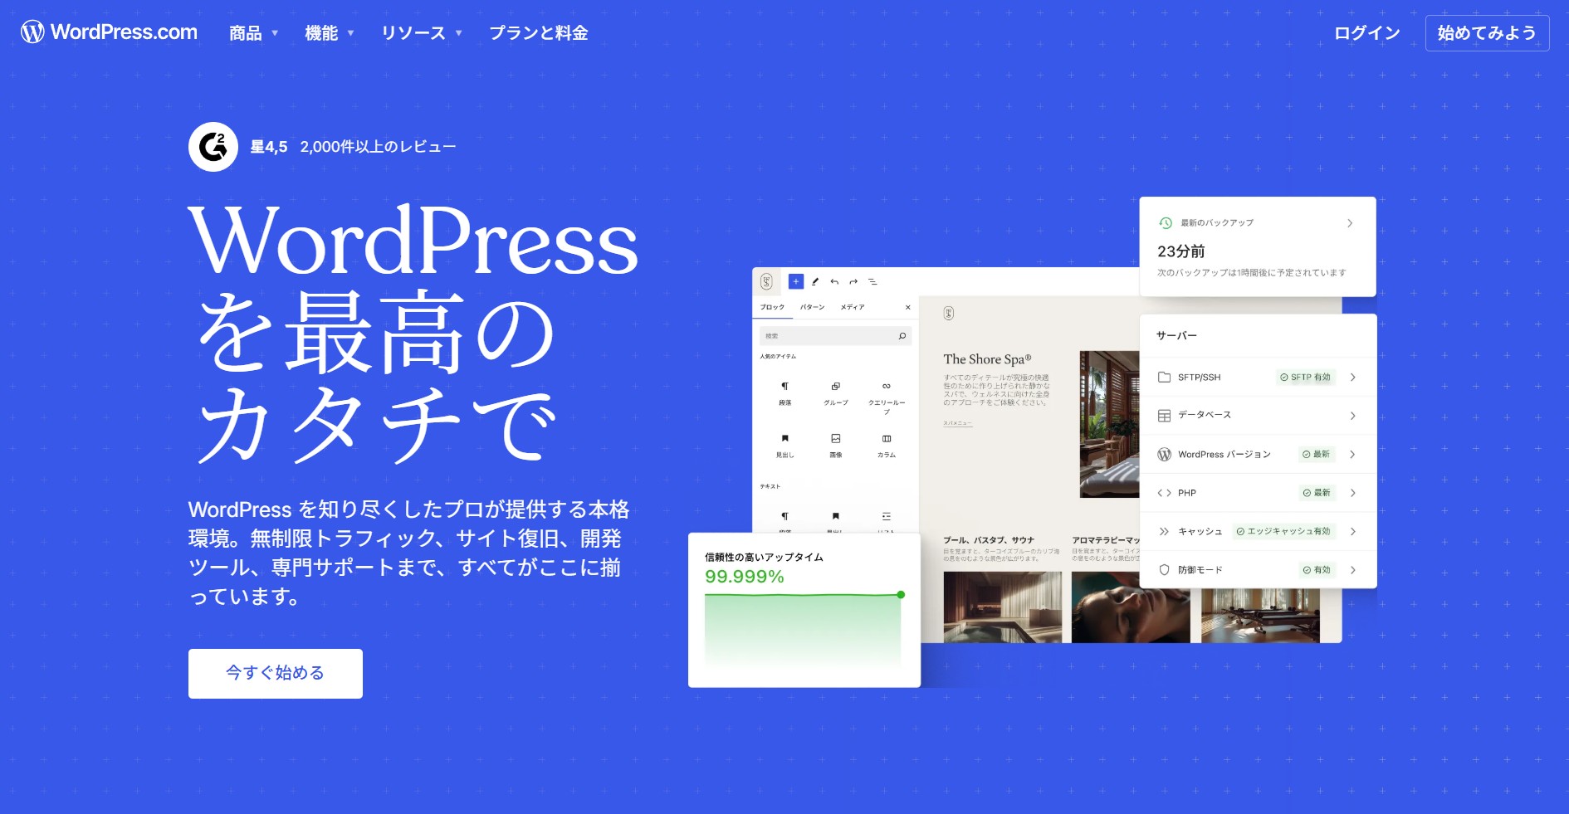Screen dimensions: 1569x814
Task: Click the 有効 badge in 防御モード row
Action: click(1317, 570)
